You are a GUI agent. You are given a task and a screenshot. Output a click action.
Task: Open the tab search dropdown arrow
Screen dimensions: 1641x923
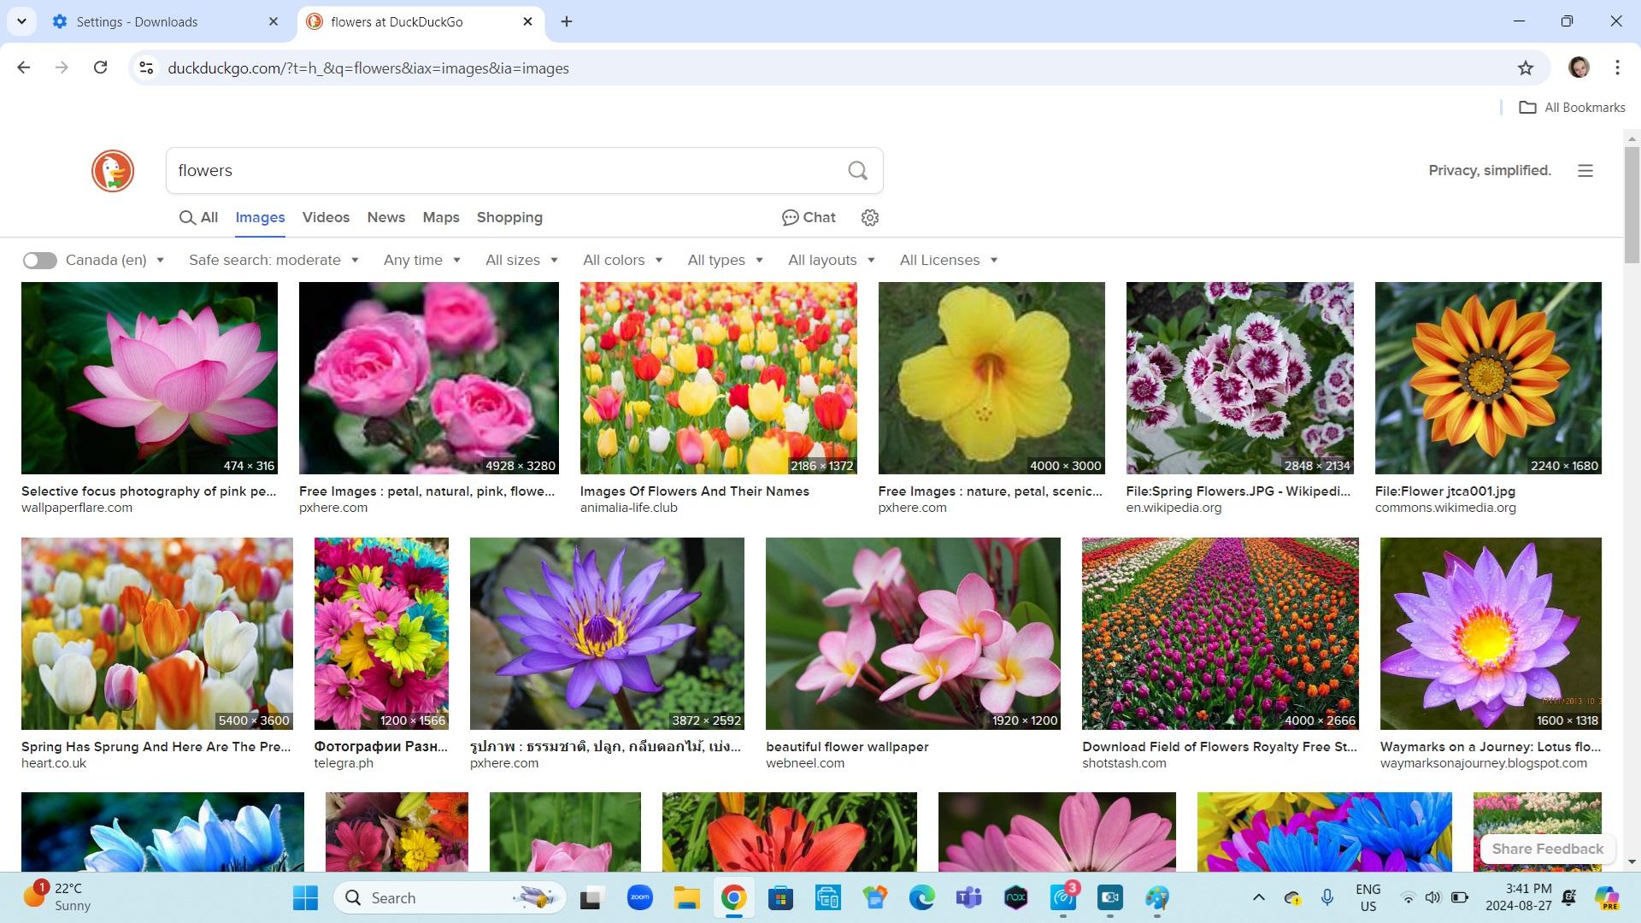21,21
